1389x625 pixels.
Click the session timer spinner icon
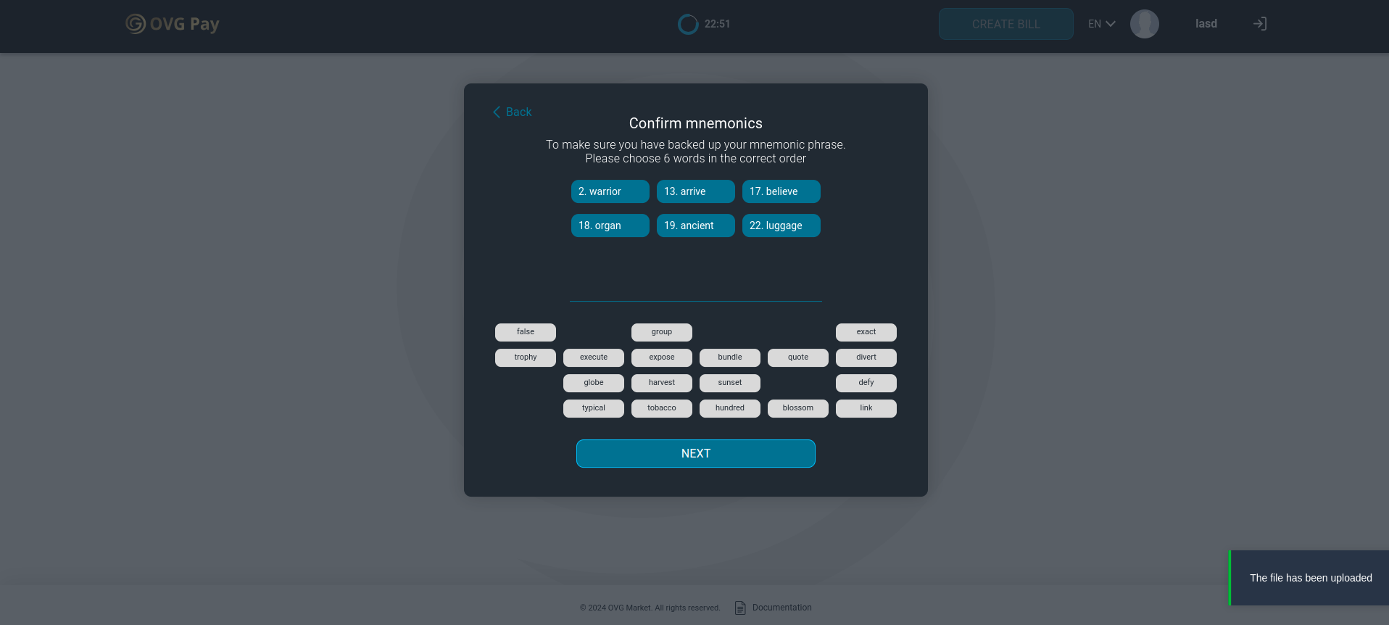click(687, 24)
